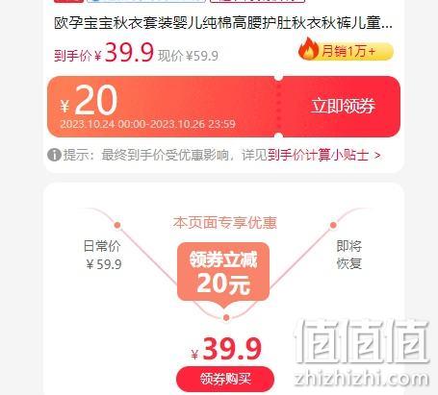The image size is (438, 395).
Task: Click the coupon validity date 2023.10.24-2023.10.26
Action: (148, 124)
